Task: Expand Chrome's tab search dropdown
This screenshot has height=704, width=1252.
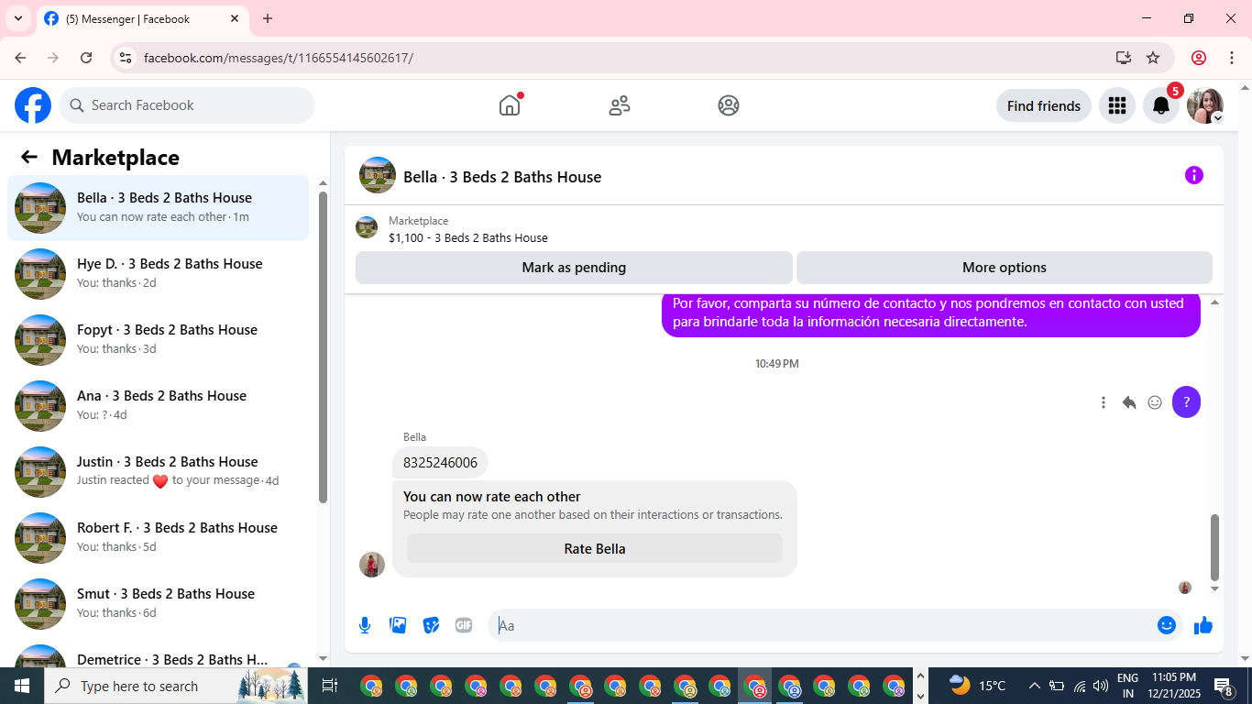Action: [18, 18]
